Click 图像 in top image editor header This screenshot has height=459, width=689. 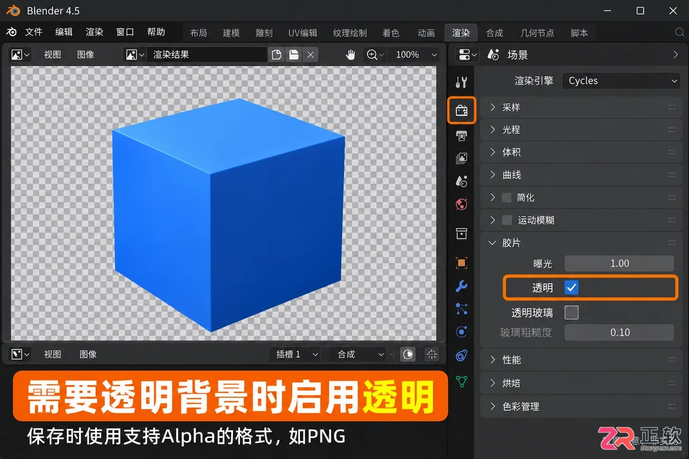(86, 55)
